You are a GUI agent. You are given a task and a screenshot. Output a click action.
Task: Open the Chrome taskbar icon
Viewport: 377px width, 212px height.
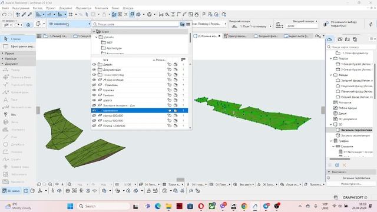tap(244, 206)
